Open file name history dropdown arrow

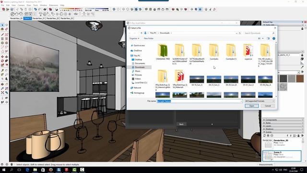[x=241, y=101]
